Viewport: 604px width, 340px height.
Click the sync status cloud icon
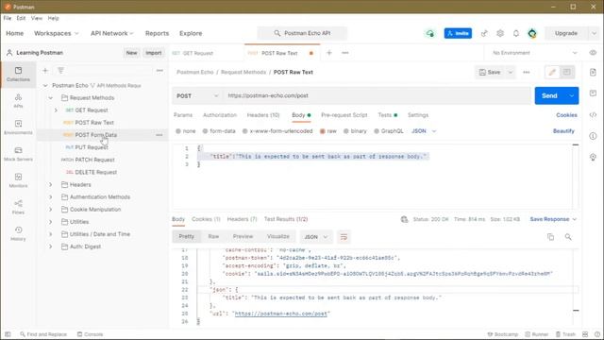pos(430,34)
